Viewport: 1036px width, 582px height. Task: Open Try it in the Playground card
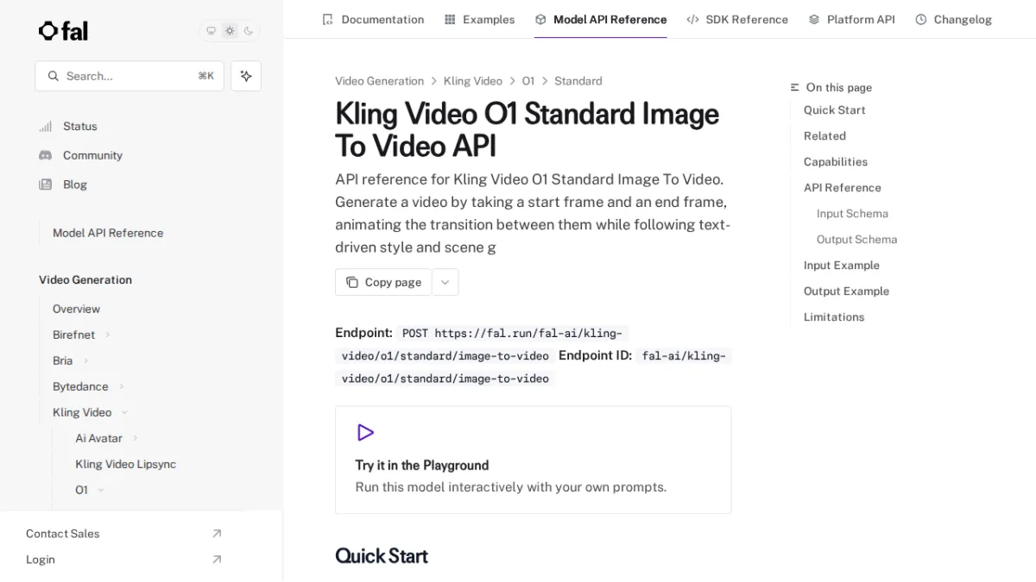click(x=533, y=460)
